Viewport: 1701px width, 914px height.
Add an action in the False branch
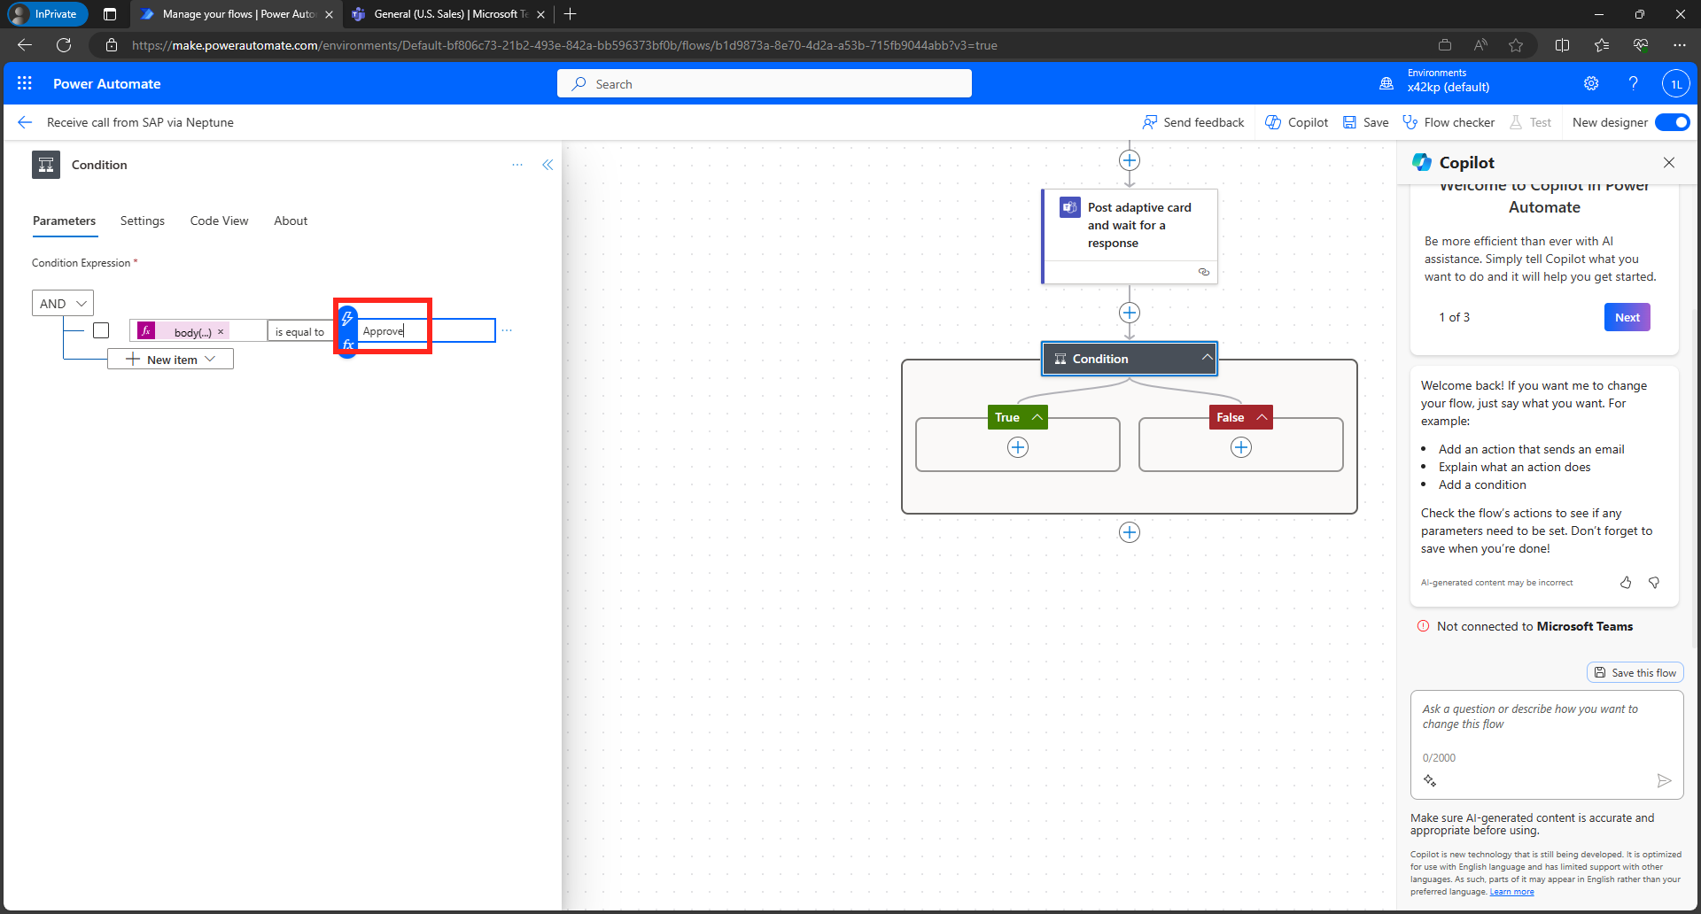pyautogui.click(x=1241, y=447)
